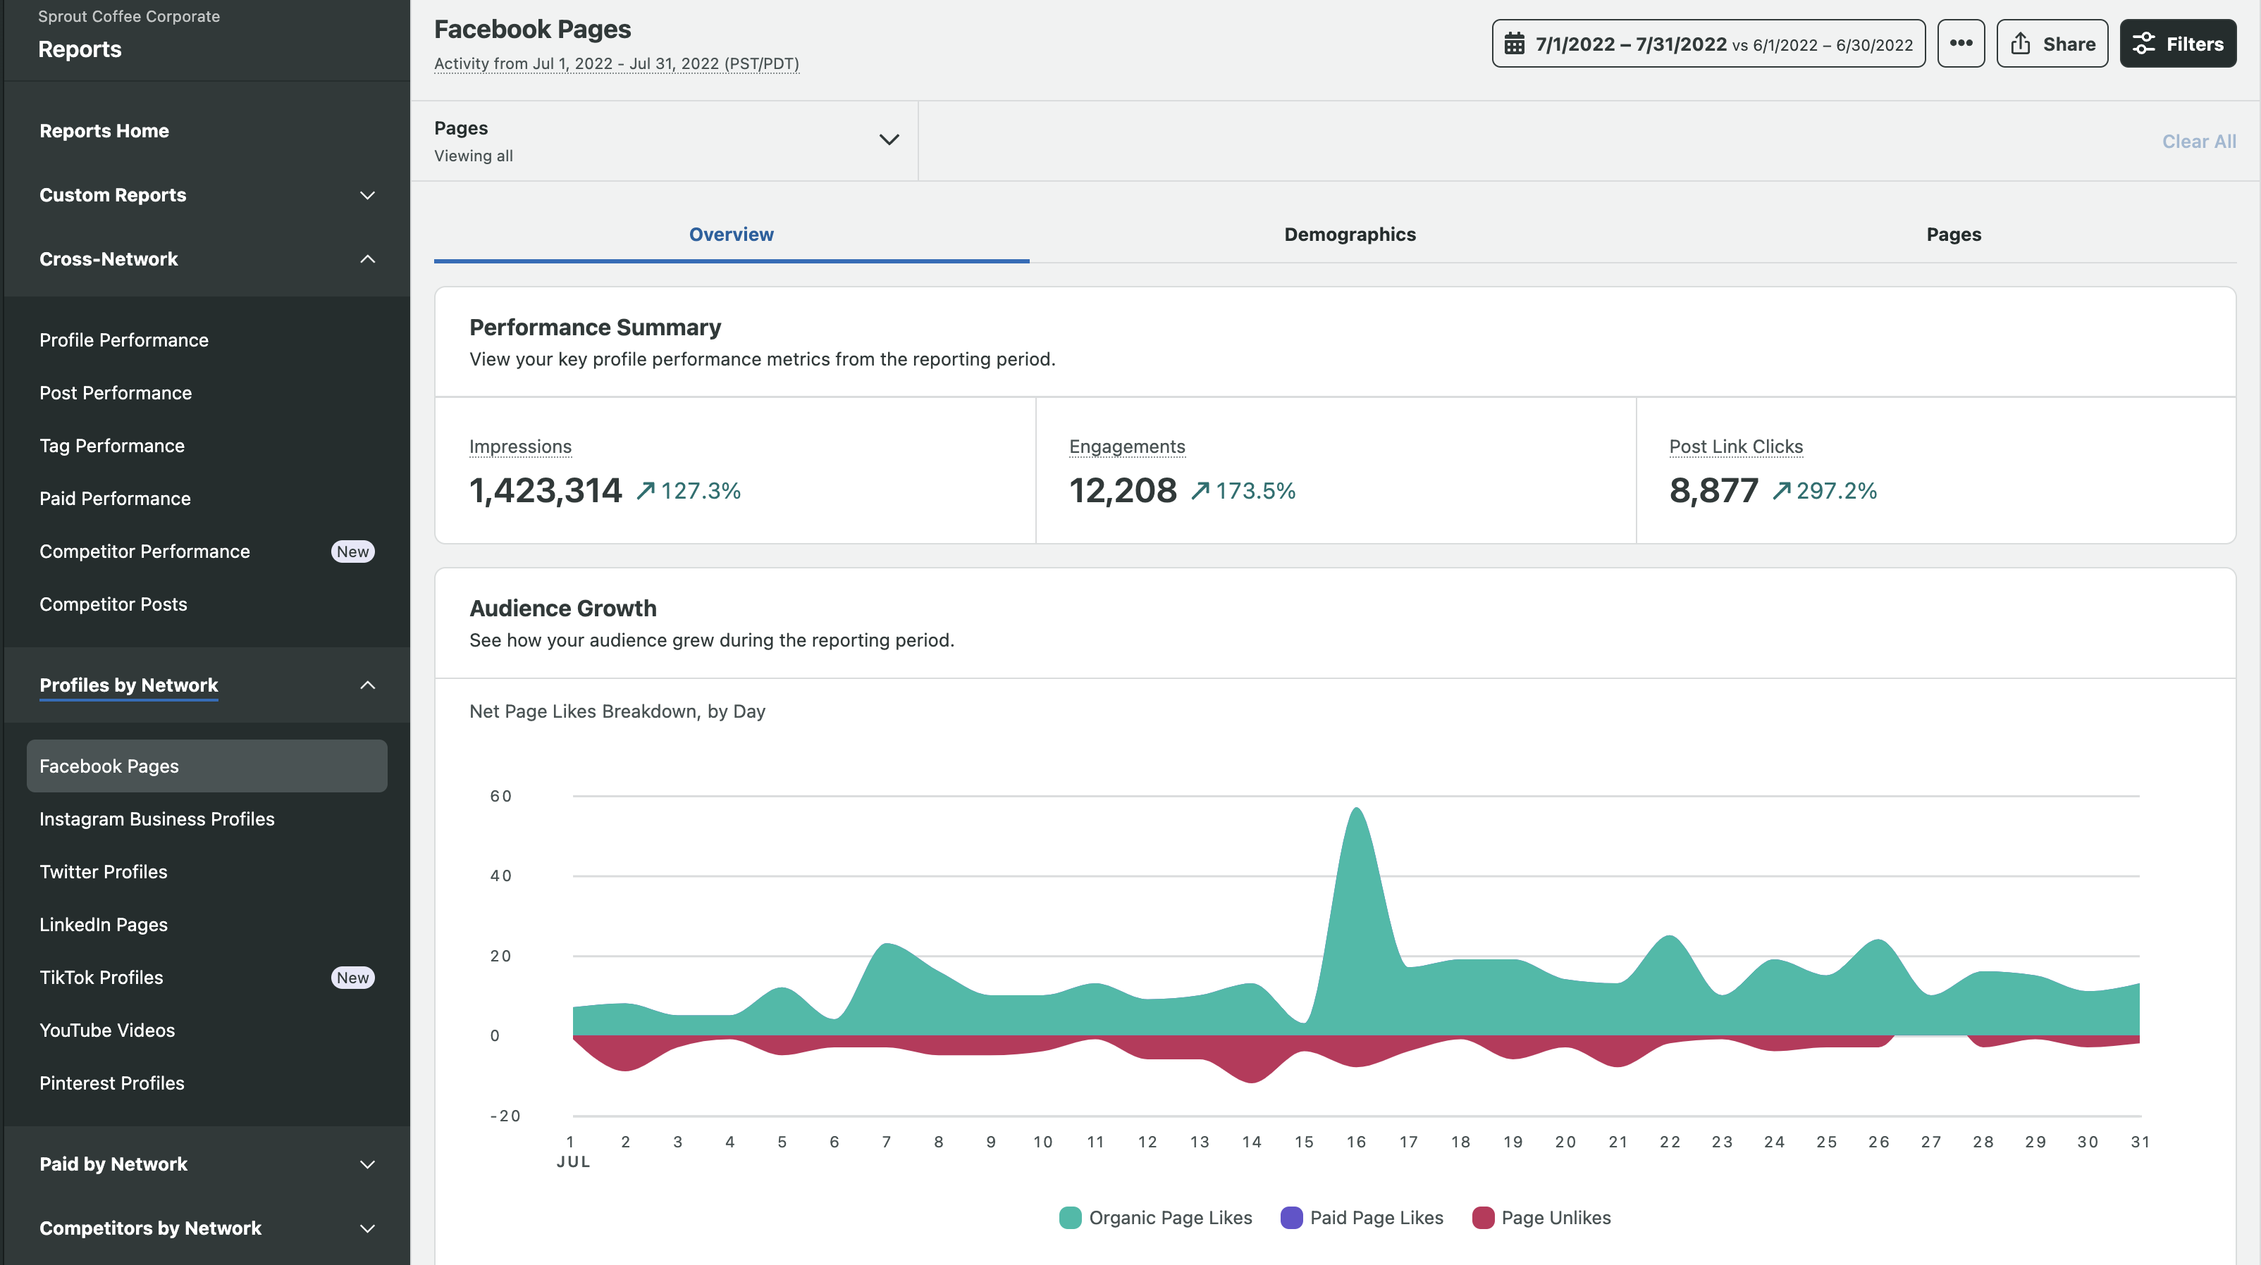The height and width of the screenshot is (1265, 2261).
Task: Collapse the Cross-Network section chevron
Action: pyautogui.click(x=368, y=258)
